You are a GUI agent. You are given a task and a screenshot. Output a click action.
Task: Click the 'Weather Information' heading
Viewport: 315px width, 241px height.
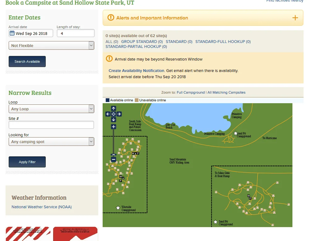[x=39, y=198]
